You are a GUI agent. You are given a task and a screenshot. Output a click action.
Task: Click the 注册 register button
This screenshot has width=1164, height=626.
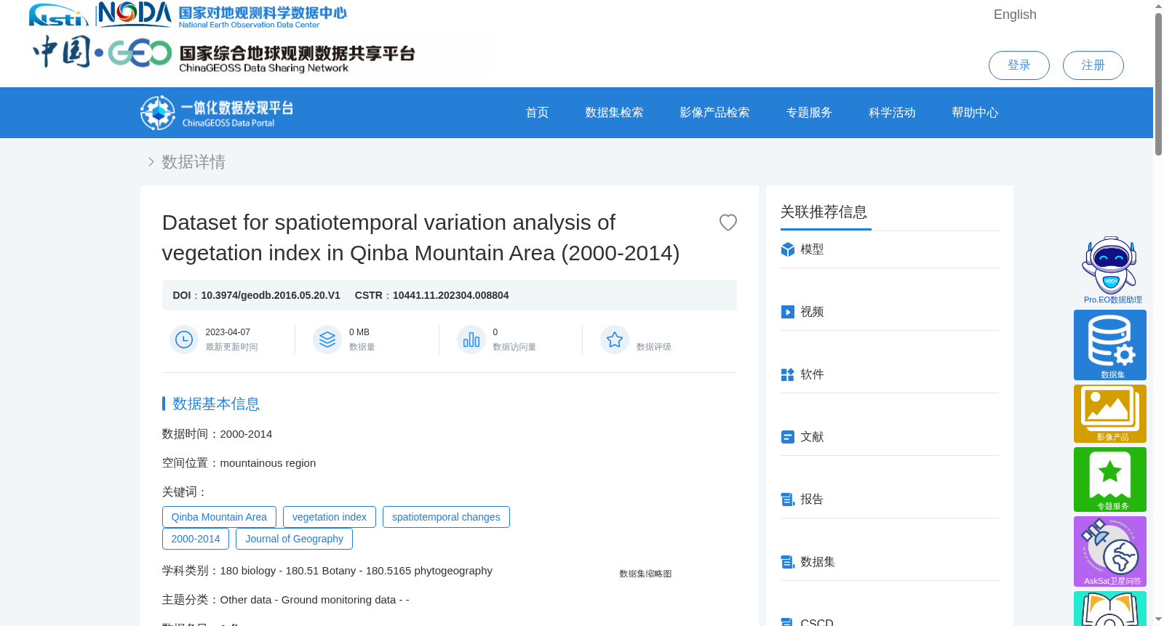pos(1093,65)
